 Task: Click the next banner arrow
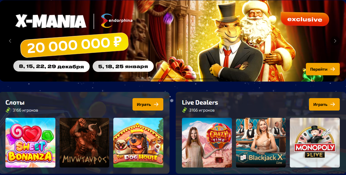pos(335,41)
